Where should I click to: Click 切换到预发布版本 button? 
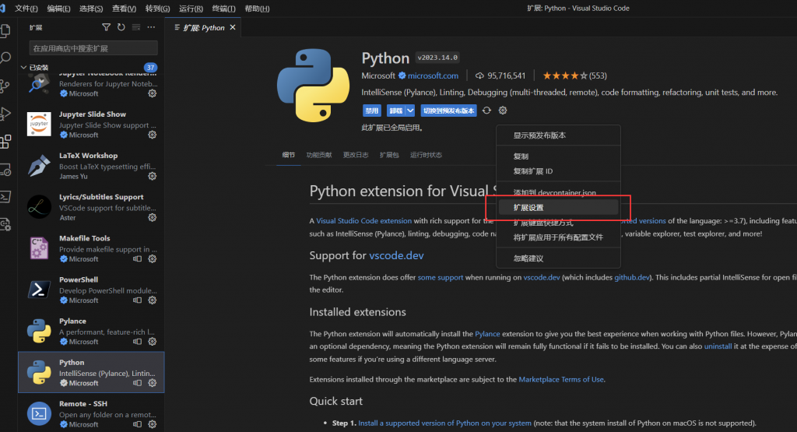click(449, 111)
